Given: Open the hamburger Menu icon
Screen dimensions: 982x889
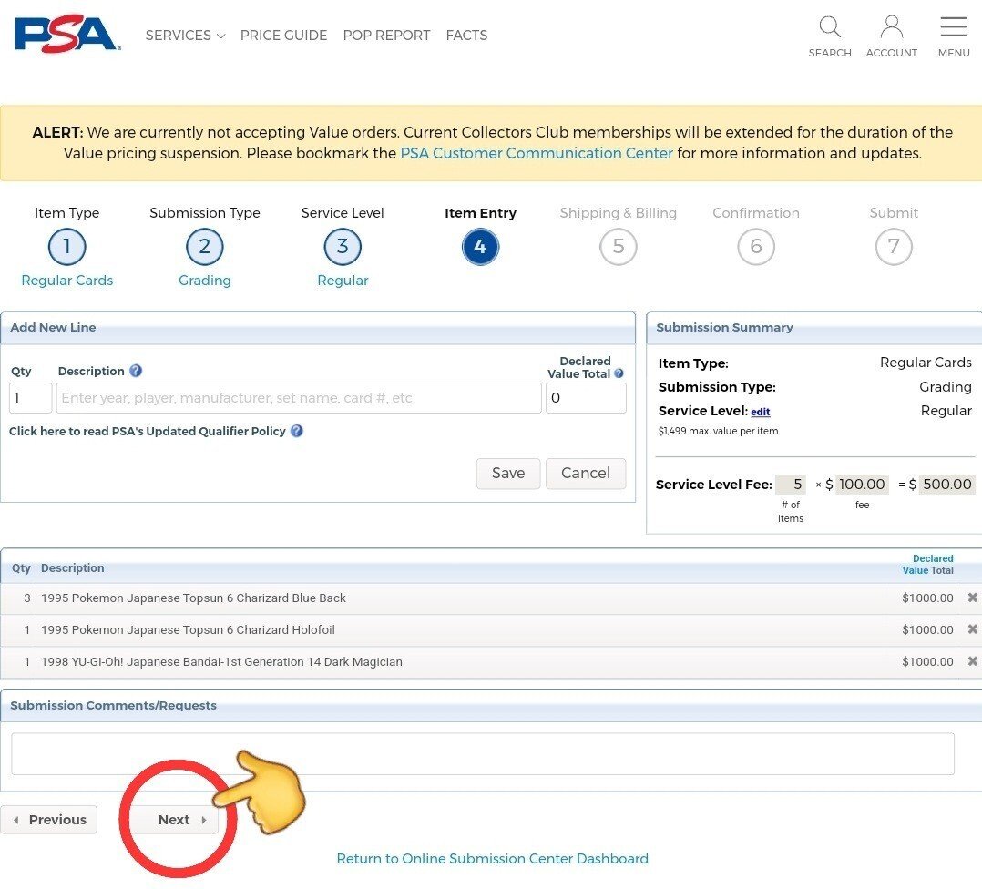Looking at the screenshot, I should point(954,27).
